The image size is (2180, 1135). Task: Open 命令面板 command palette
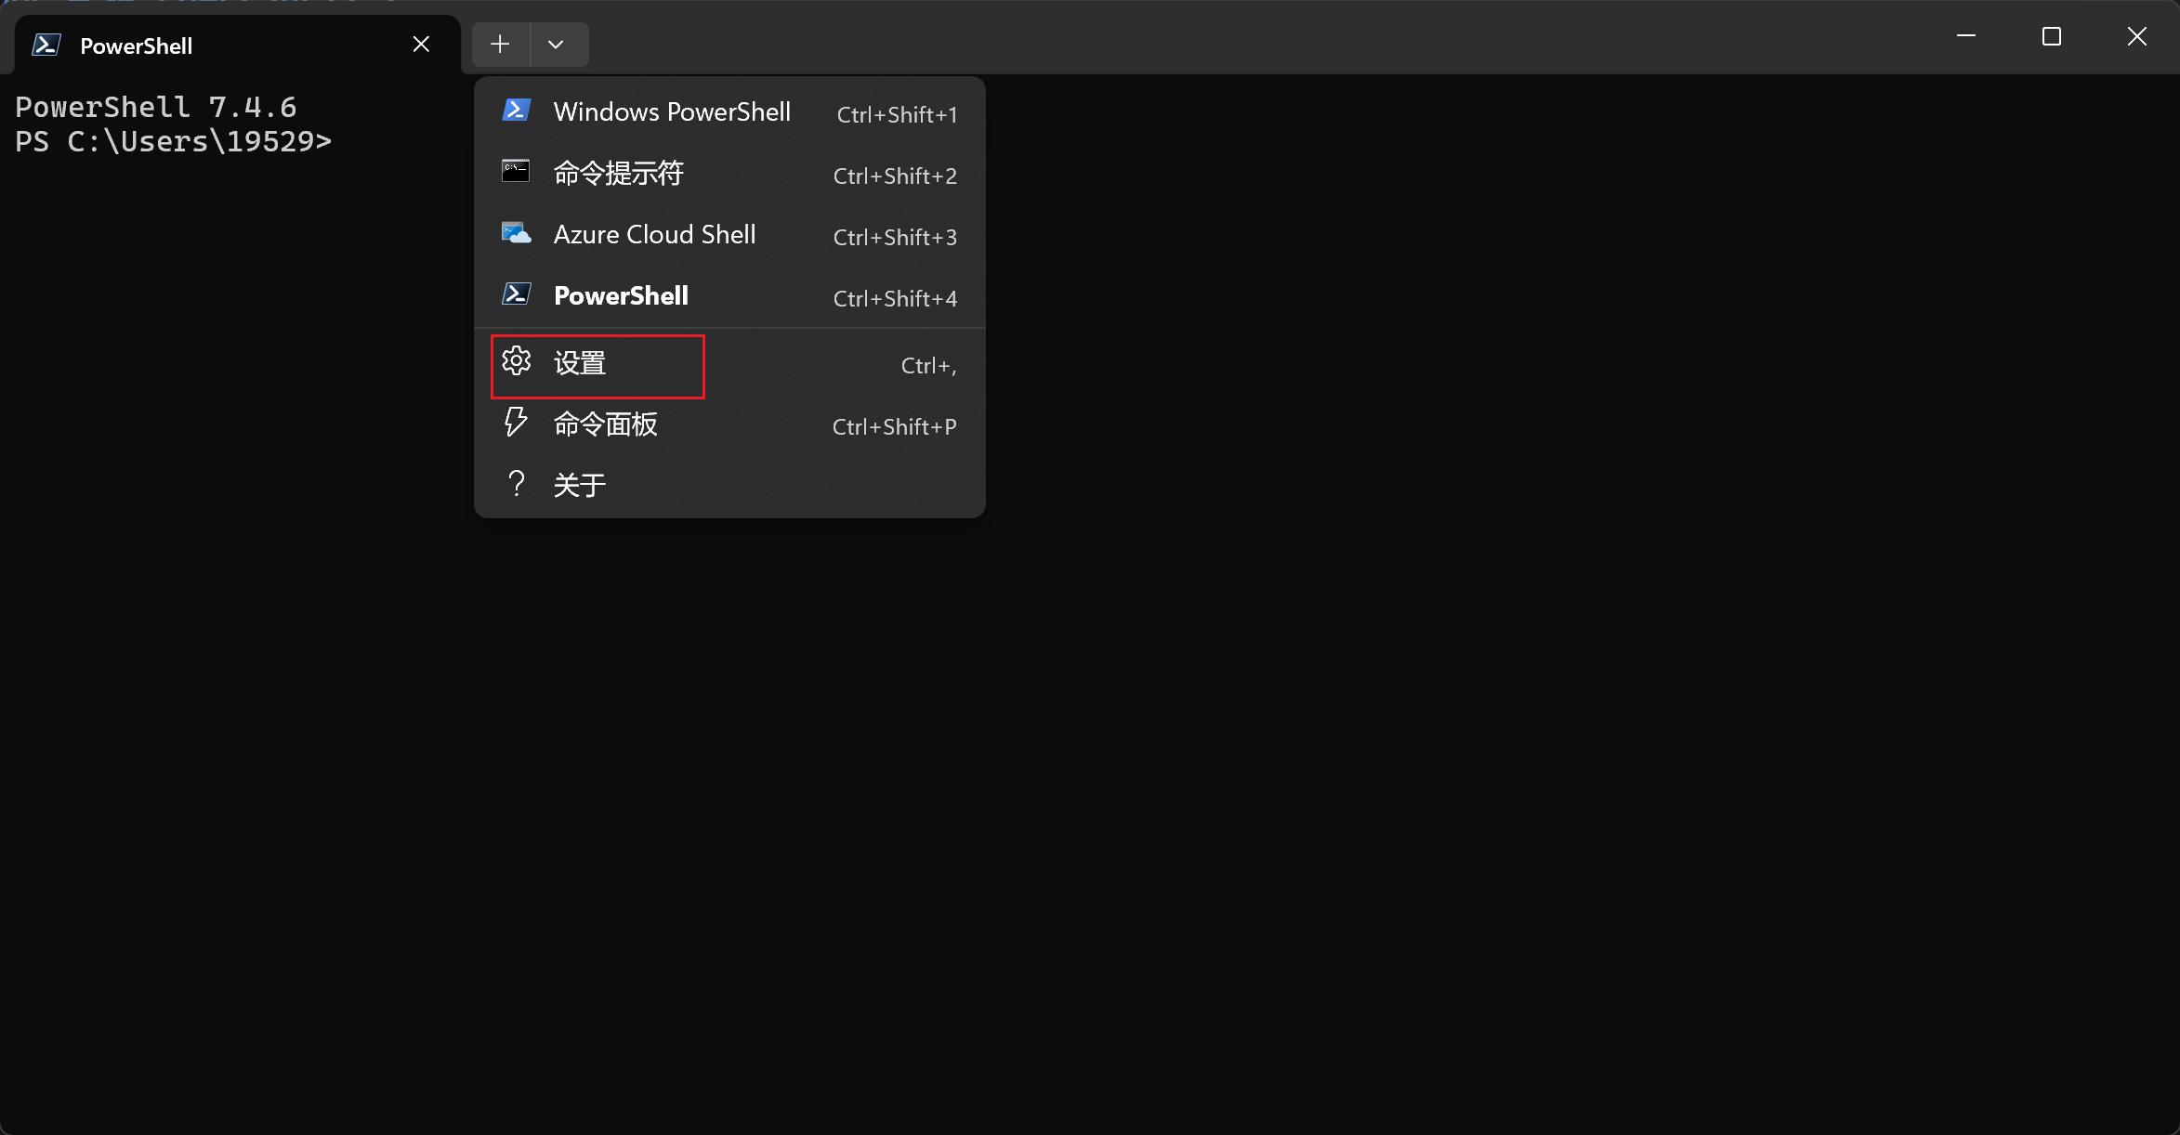(x=729, y=424)
